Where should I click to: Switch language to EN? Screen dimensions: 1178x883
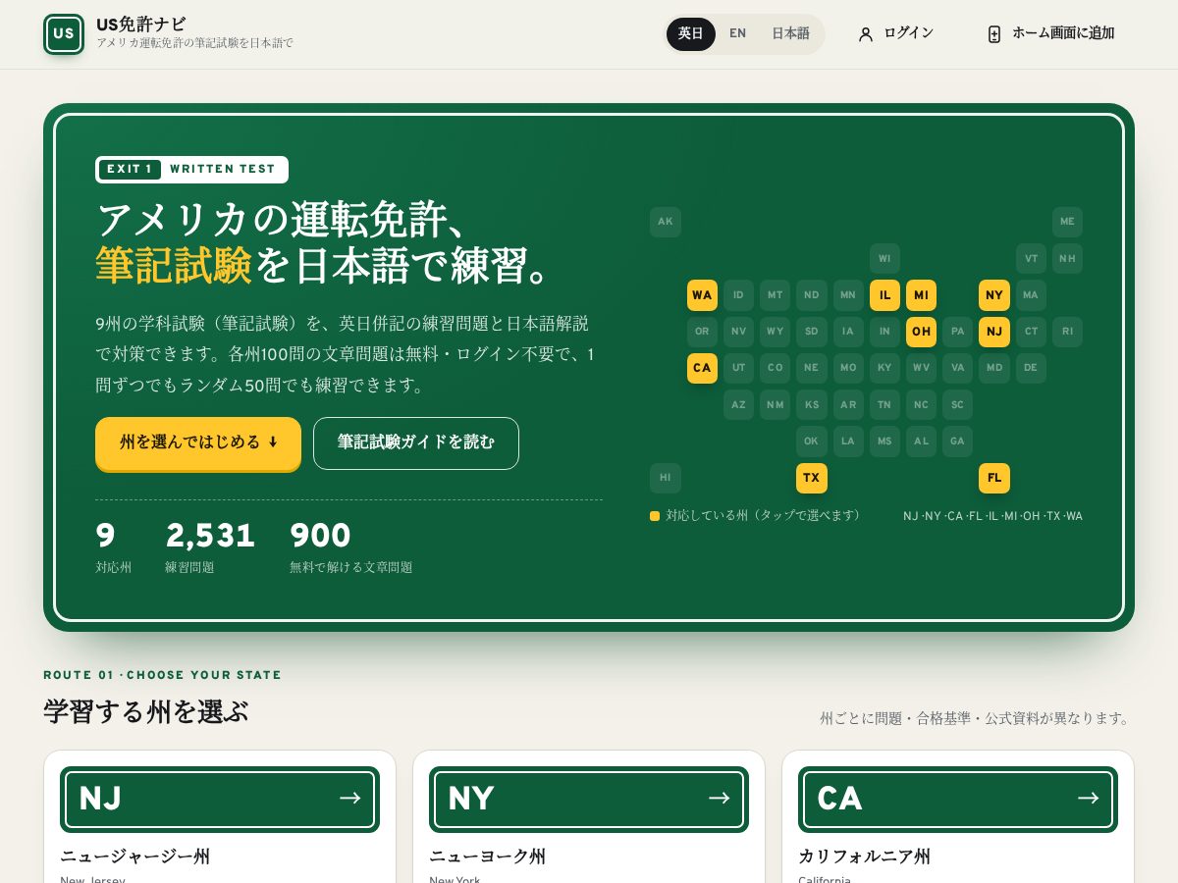click(x=737, y=34)
